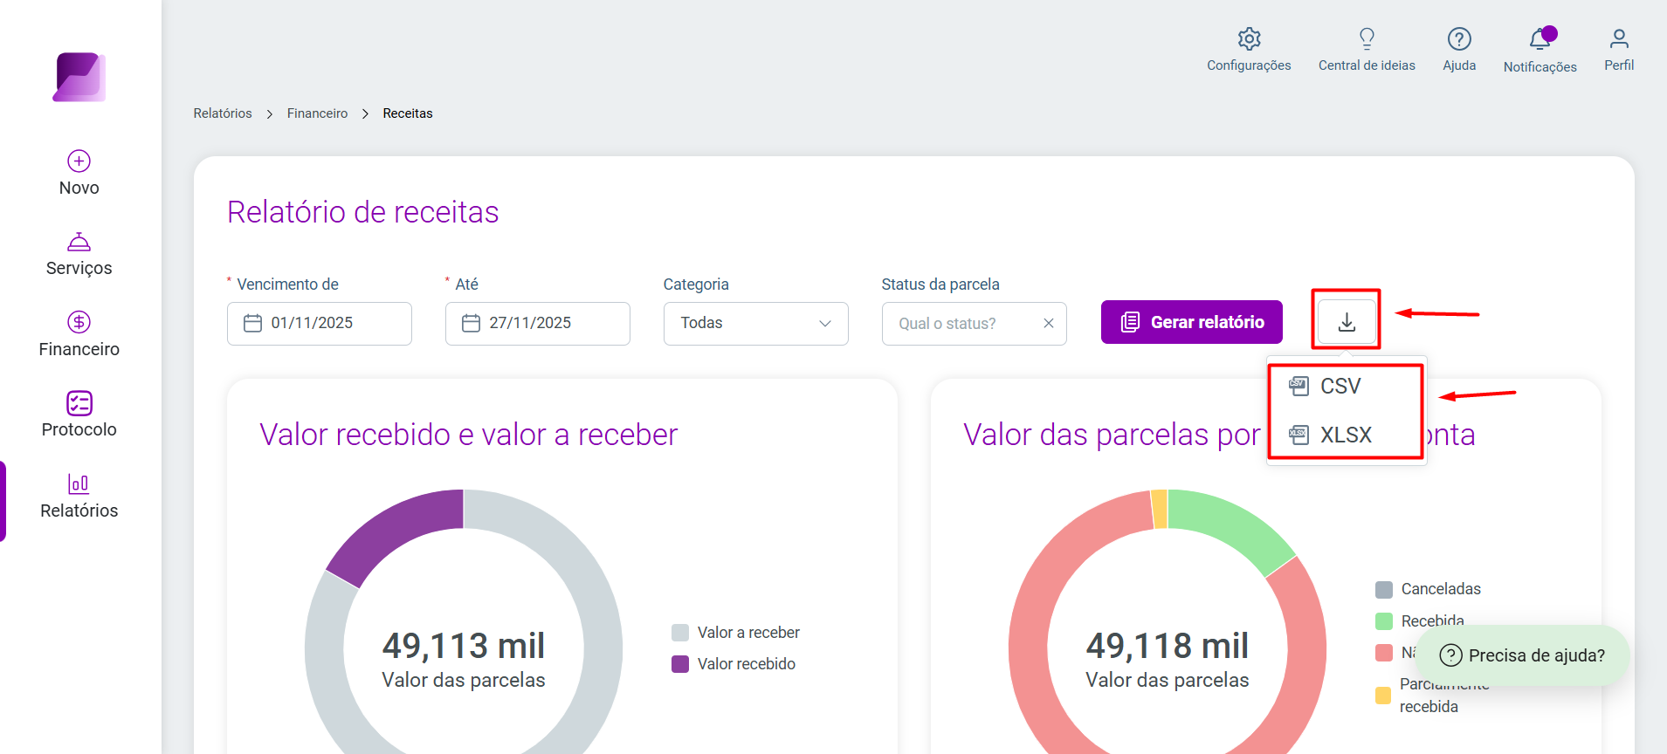Toggle Valor recebido legend swatch
The image size is (1667, 754).
coord(680,664)
